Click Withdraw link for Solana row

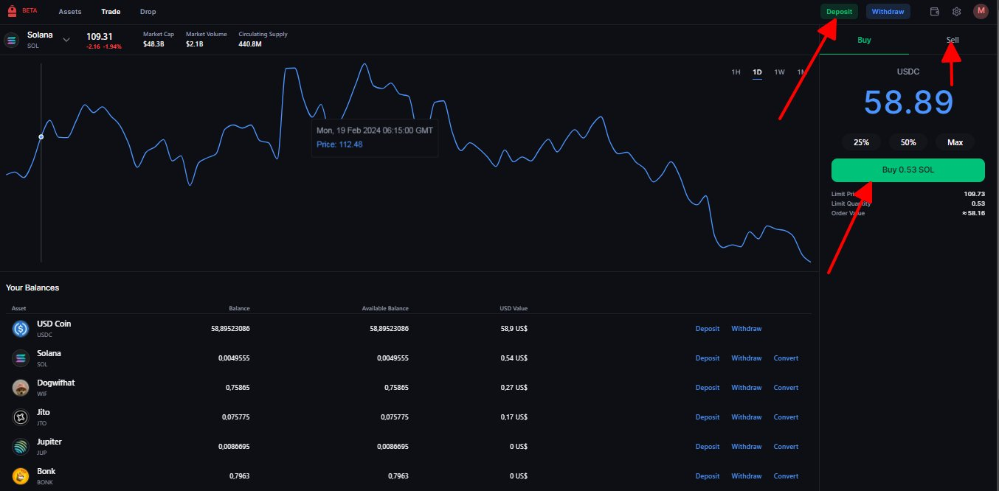[x=746, y=358]
